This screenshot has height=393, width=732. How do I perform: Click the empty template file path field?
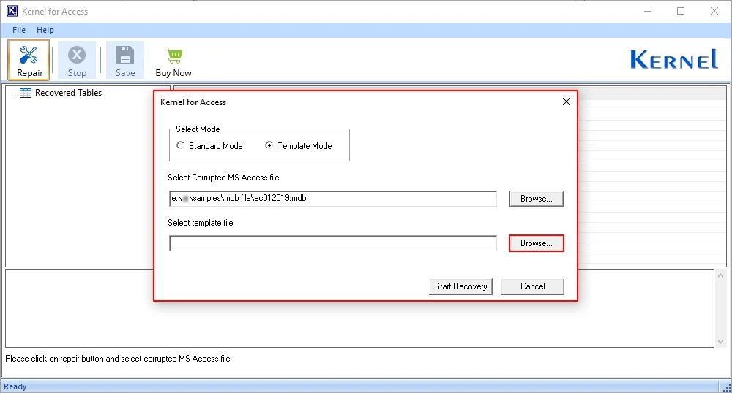(x=333, y=243)
